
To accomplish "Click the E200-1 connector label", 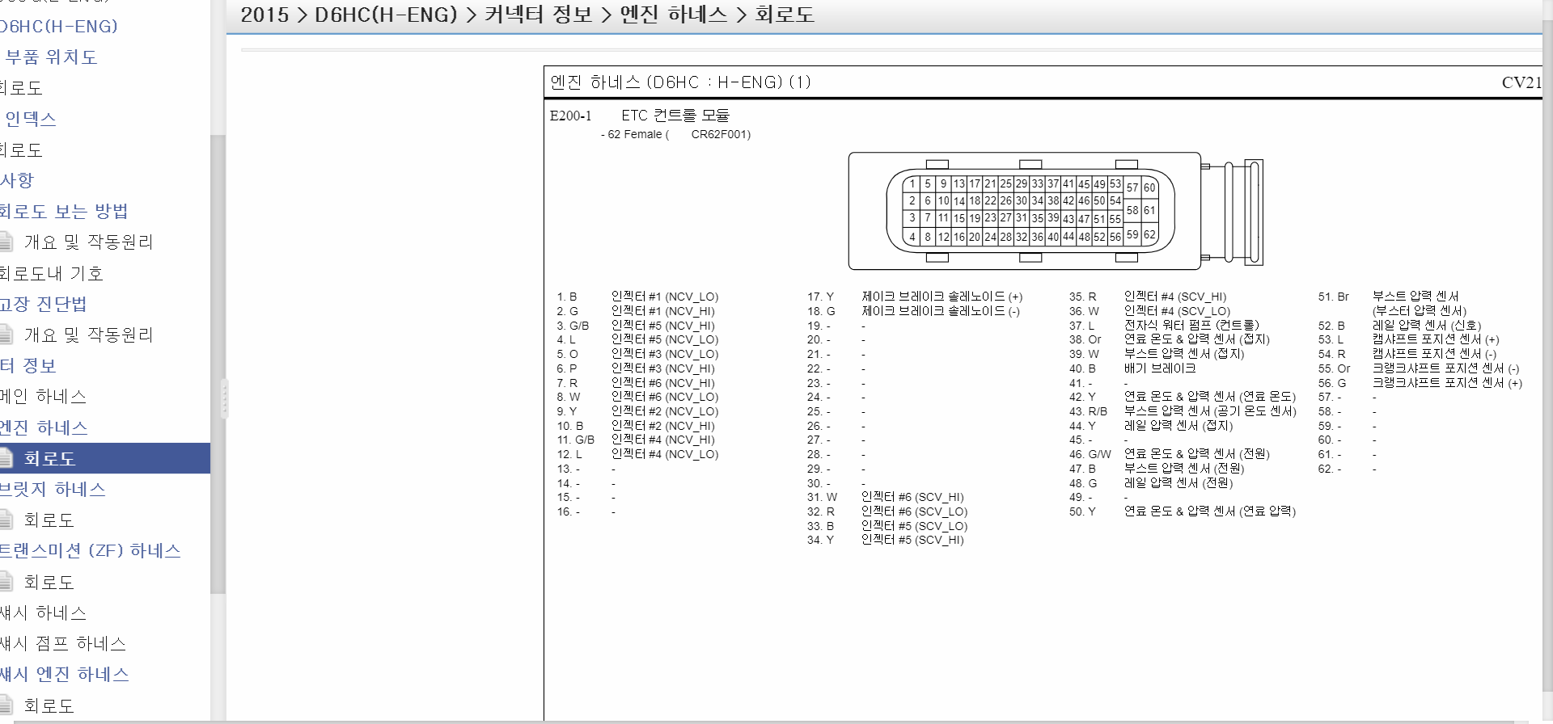I will coord(570,116).
